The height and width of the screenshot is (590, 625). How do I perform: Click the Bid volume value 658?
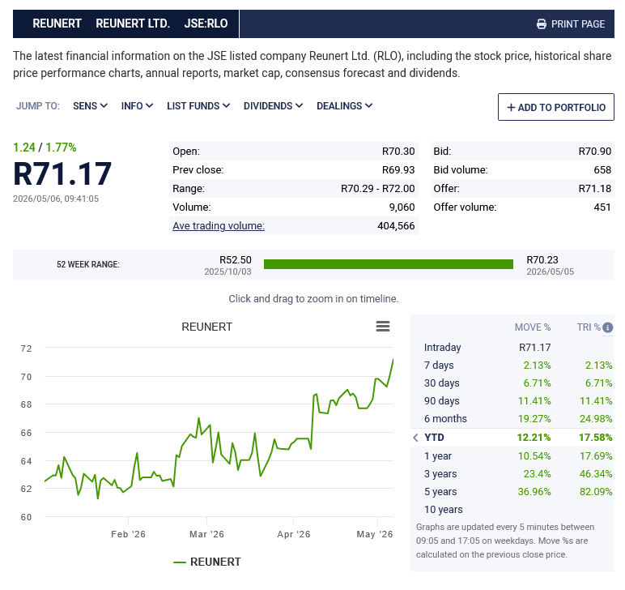(602, 170)
